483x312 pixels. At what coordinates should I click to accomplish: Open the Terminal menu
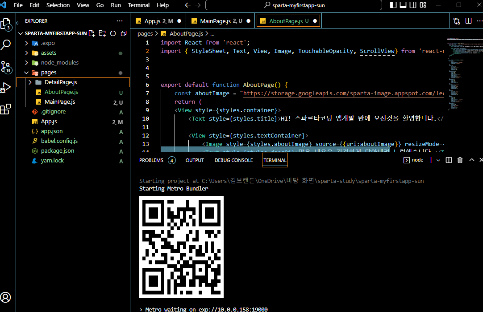(139, 5)
